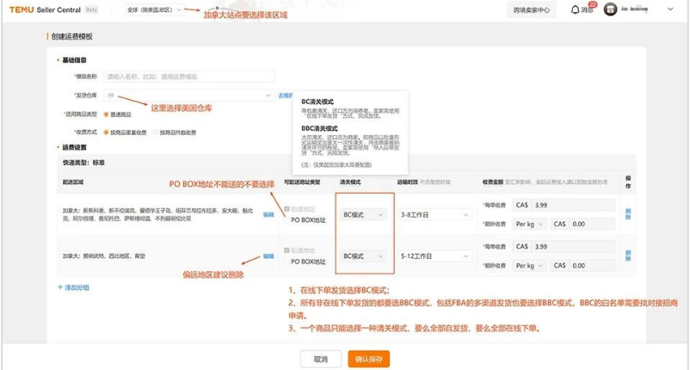Toggle PO BOX地址 checkbox in the 5-12工作日 row
690x370 pixels.
tap(286, 262)
